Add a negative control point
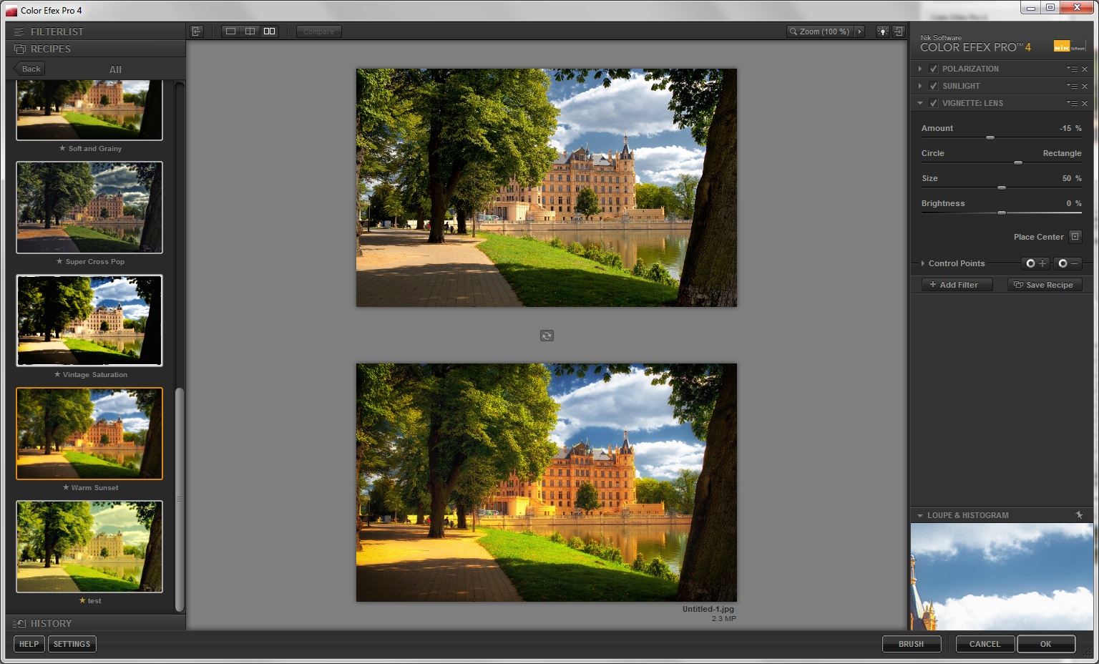The image size is (1099, 664). pyautogui.click(x=1068, y=263)
